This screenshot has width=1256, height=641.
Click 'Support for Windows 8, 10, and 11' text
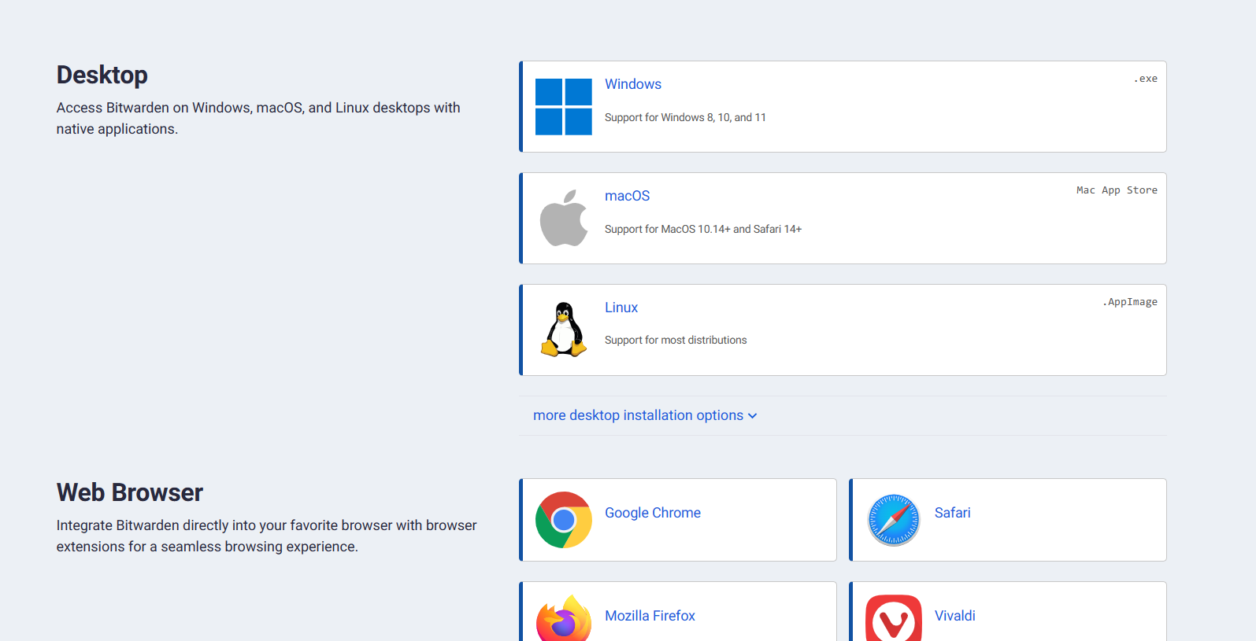pos(685,117)
